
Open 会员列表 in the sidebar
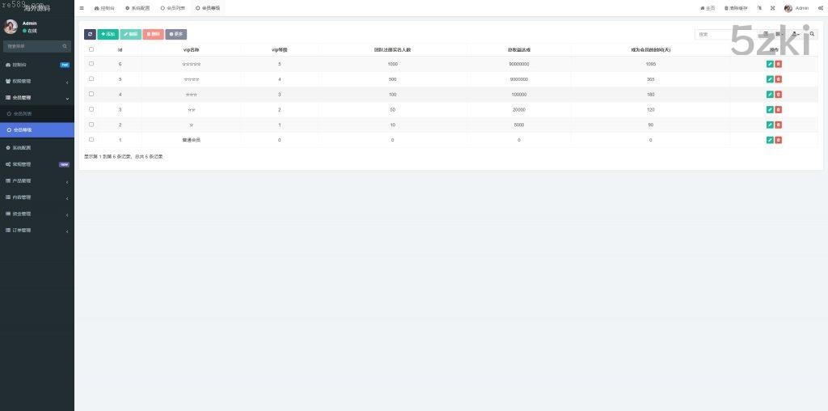tap(23, 113)
